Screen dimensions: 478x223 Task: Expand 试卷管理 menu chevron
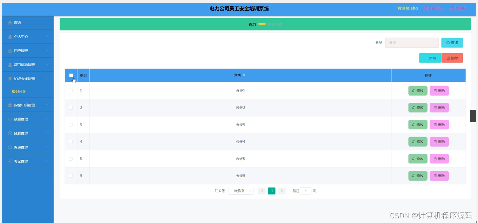(x=47, y=133)
